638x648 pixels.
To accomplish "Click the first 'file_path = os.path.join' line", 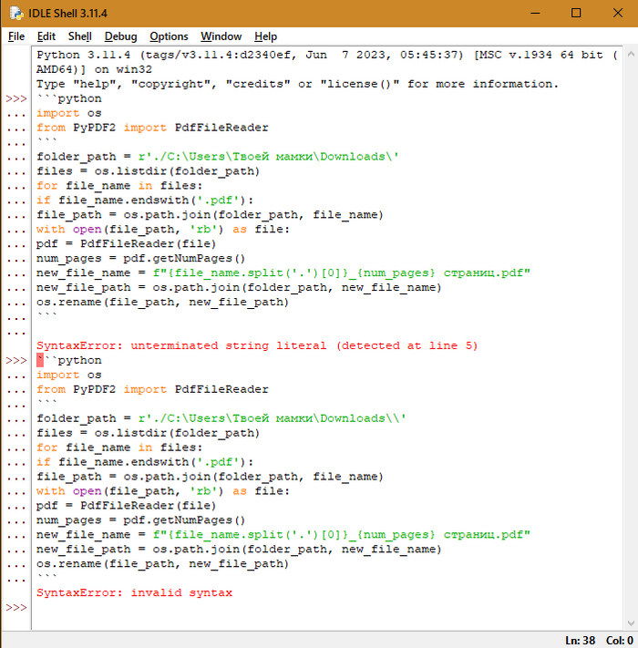I will point(210,215).
